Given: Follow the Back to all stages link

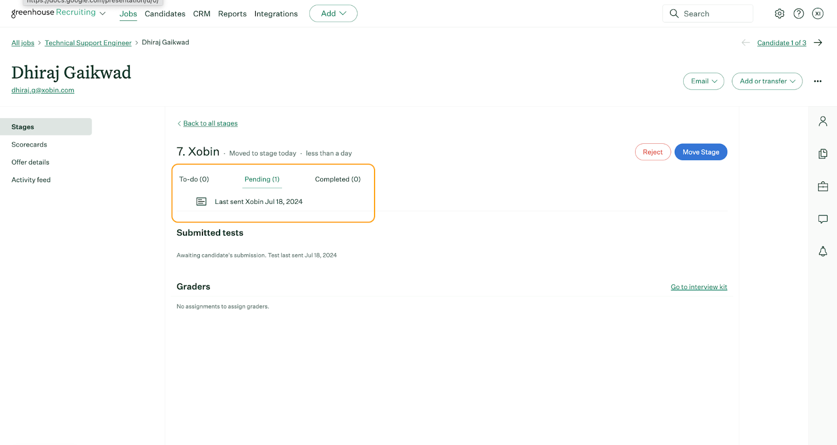Looking at the screenshot, I should (x=210, y=123).
